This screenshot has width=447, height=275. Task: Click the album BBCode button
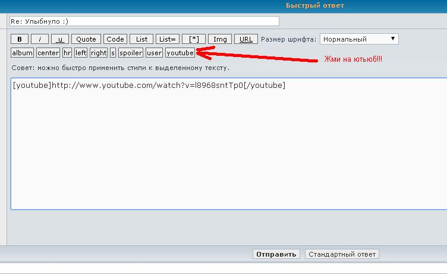[23, 53]
